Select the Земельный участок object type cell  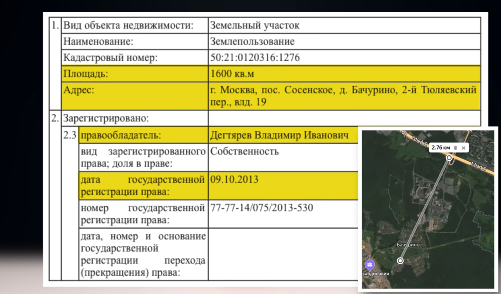pyautogui.click(x=255, y=25)
